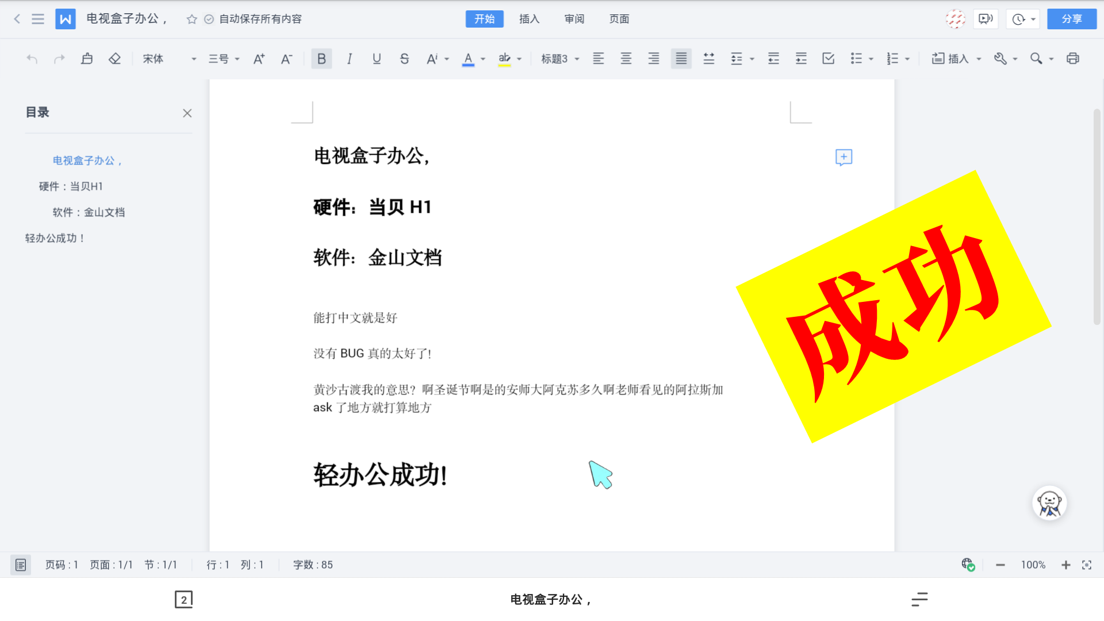The height and width of the screenshot is (621, 1104).
Task: Insert a checkbox task item
Action: pyautogui.click(x=829, y=59)
